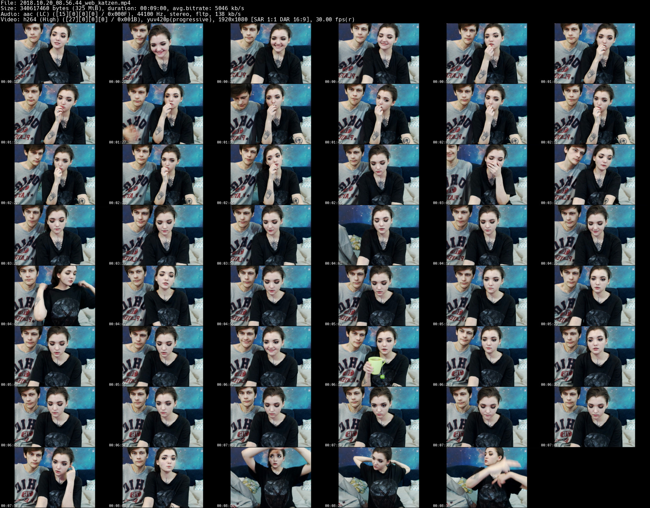This screenshot has width=650, height=508.
Task: Select the thumbnail stamped 00:07:08
Action: pyautogui.click(x=271, y=417)
